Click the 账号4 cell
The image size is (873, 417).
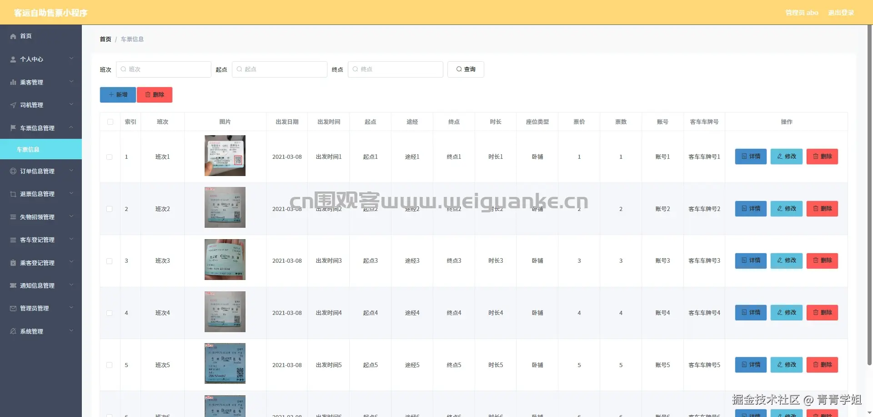point(662,313)
